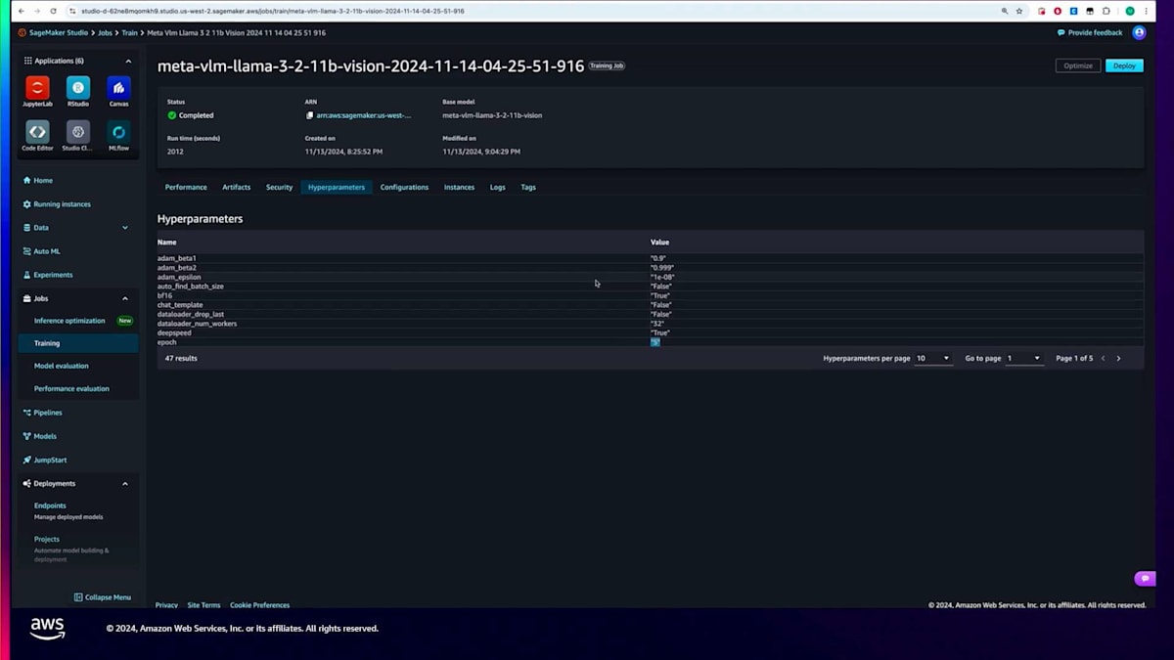The image size is (1174, 660).
Task: Open the Security tab
Action: pyautogui.click(x=279, y=187)
